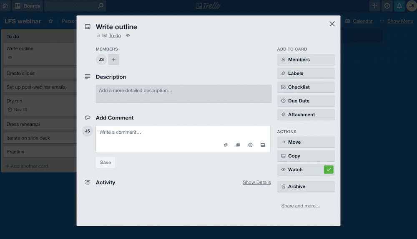Click the description text box
417x239 pixels.
(x=184, y=94)
